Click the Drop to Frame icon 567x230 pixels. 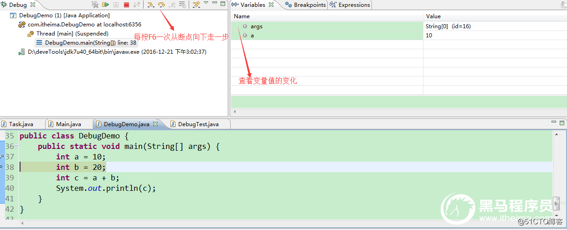pyautogui.click(x=182, y=5)
